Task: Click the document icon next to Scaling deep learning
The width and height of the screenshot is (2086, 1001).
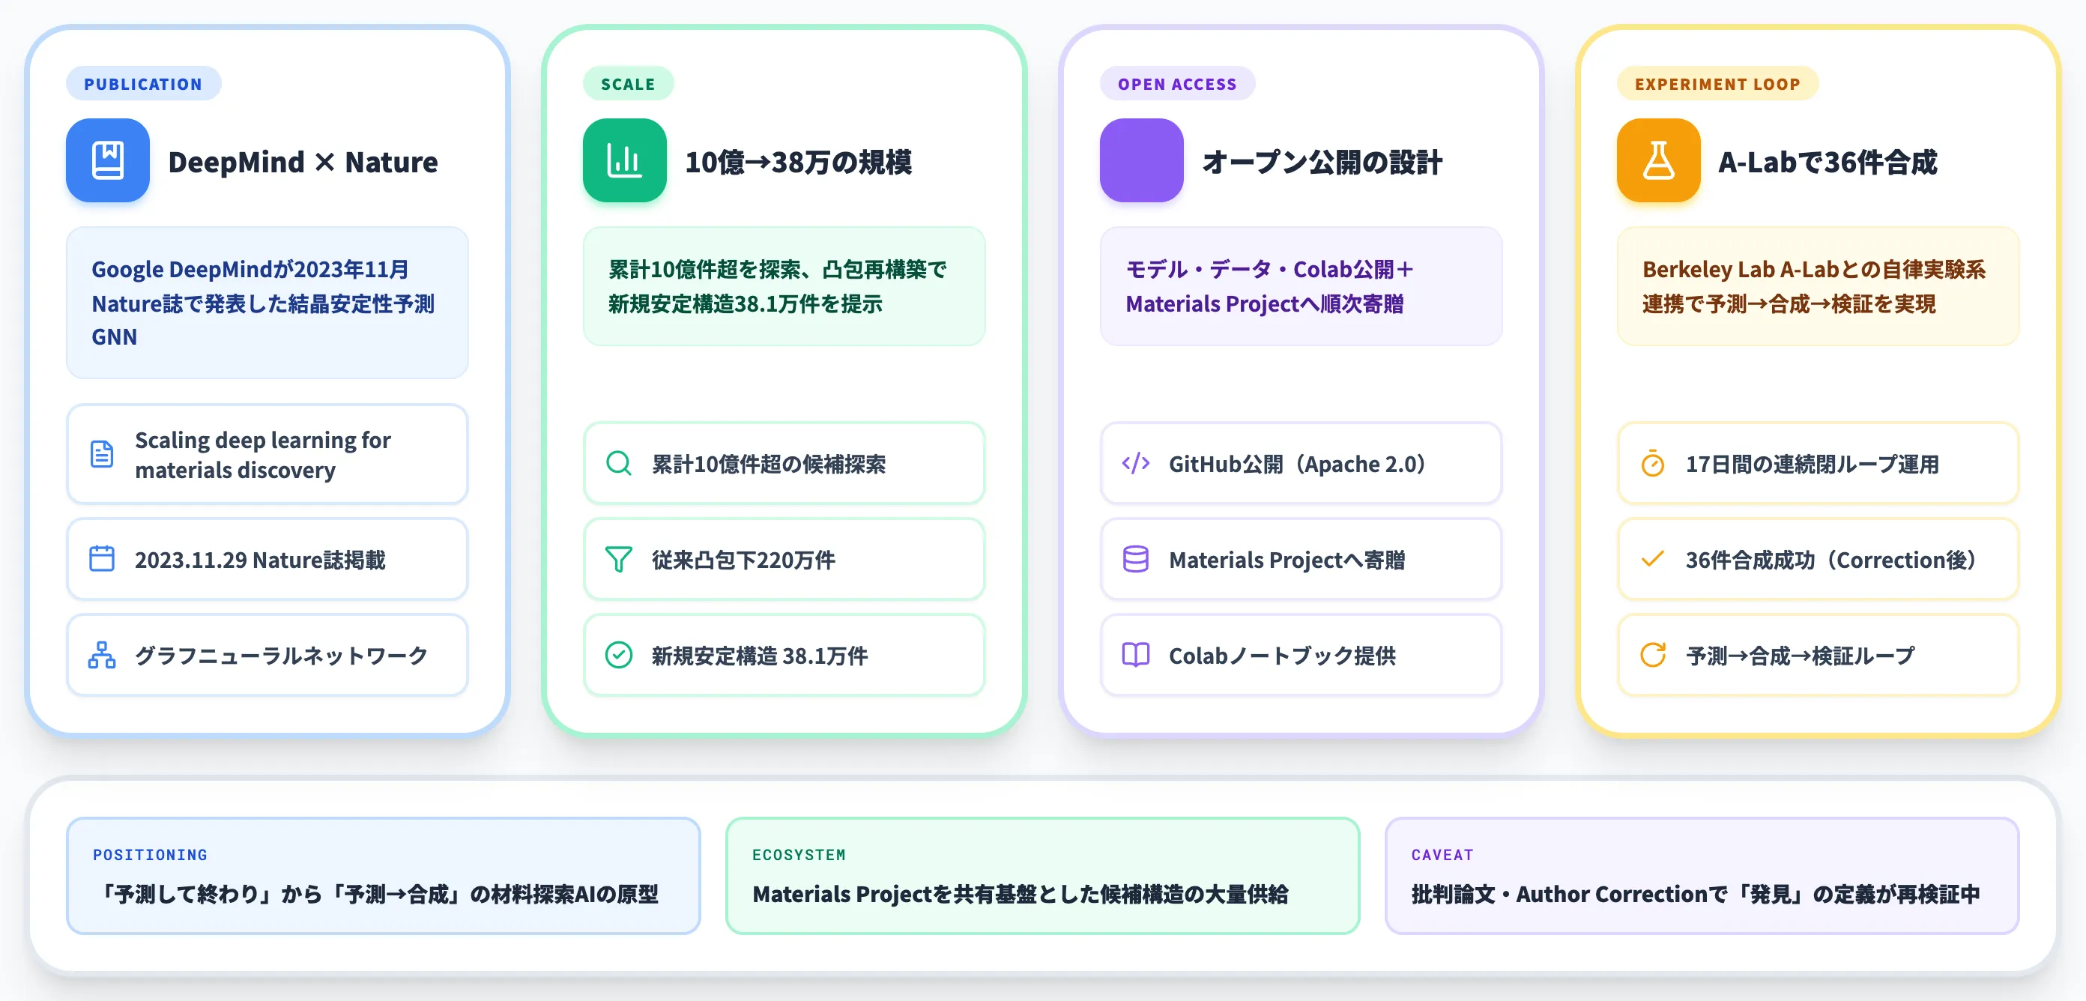Action: click(x=102, y=454)
